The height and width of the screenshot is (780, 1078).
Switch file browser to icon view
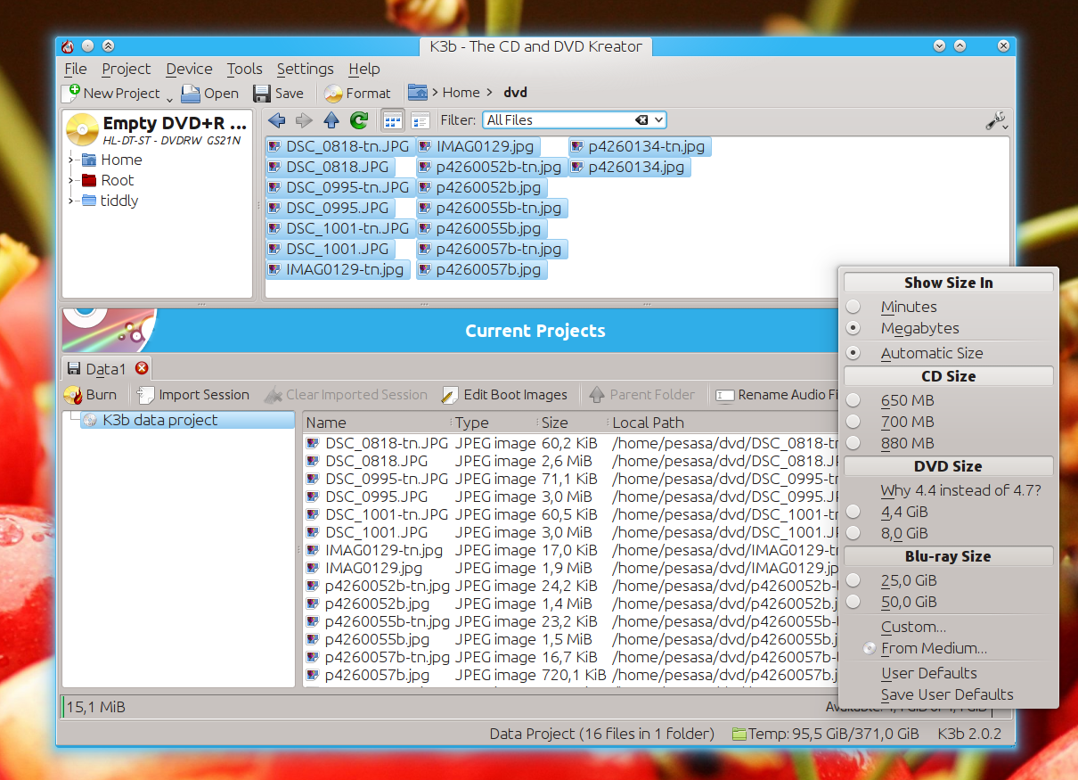[393, 120]
